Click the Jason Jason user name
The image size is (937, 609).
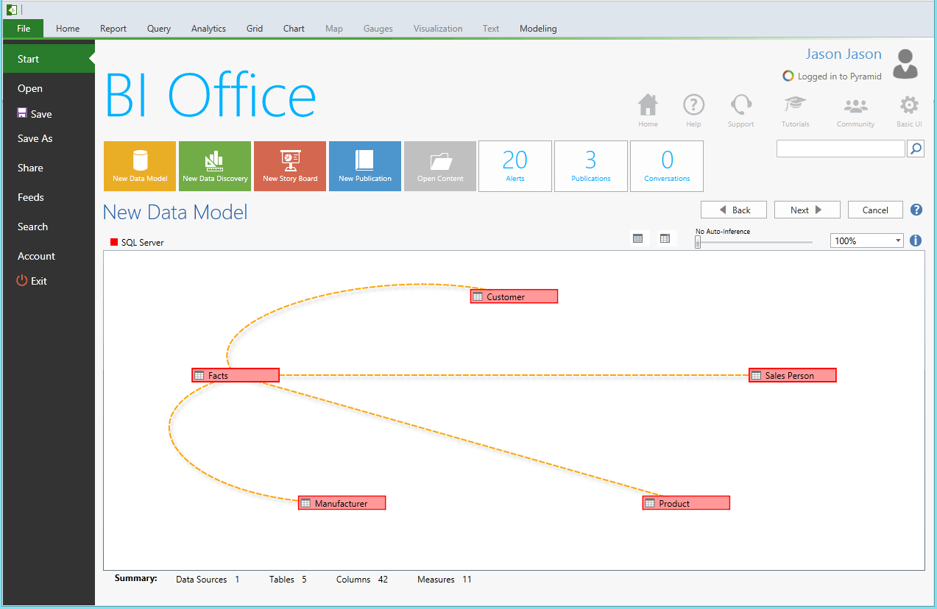844,54
